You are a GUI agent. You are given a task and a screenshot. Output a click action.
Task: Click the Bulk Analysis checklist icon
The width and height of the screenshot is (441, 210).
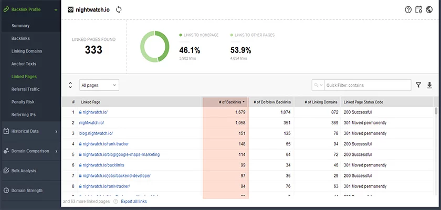6,171
